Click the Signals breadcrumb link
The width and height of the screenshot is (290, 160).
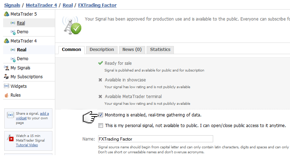click(12, 5)
